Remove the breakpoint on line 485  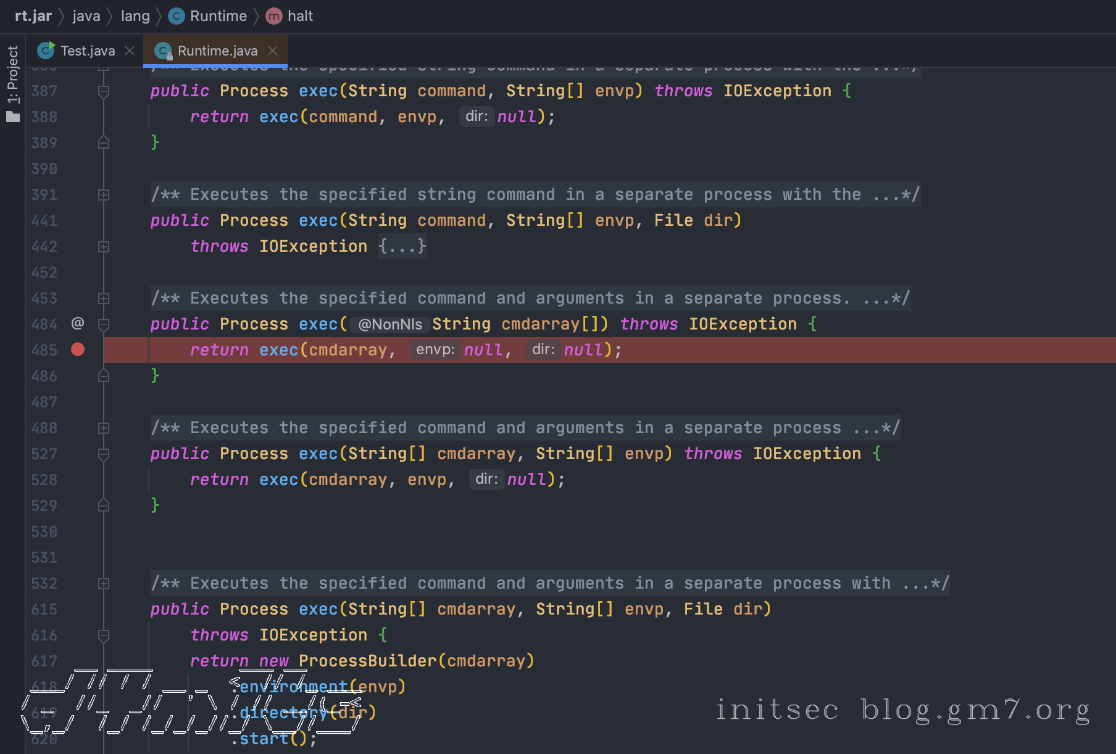(x=78, y=350)
